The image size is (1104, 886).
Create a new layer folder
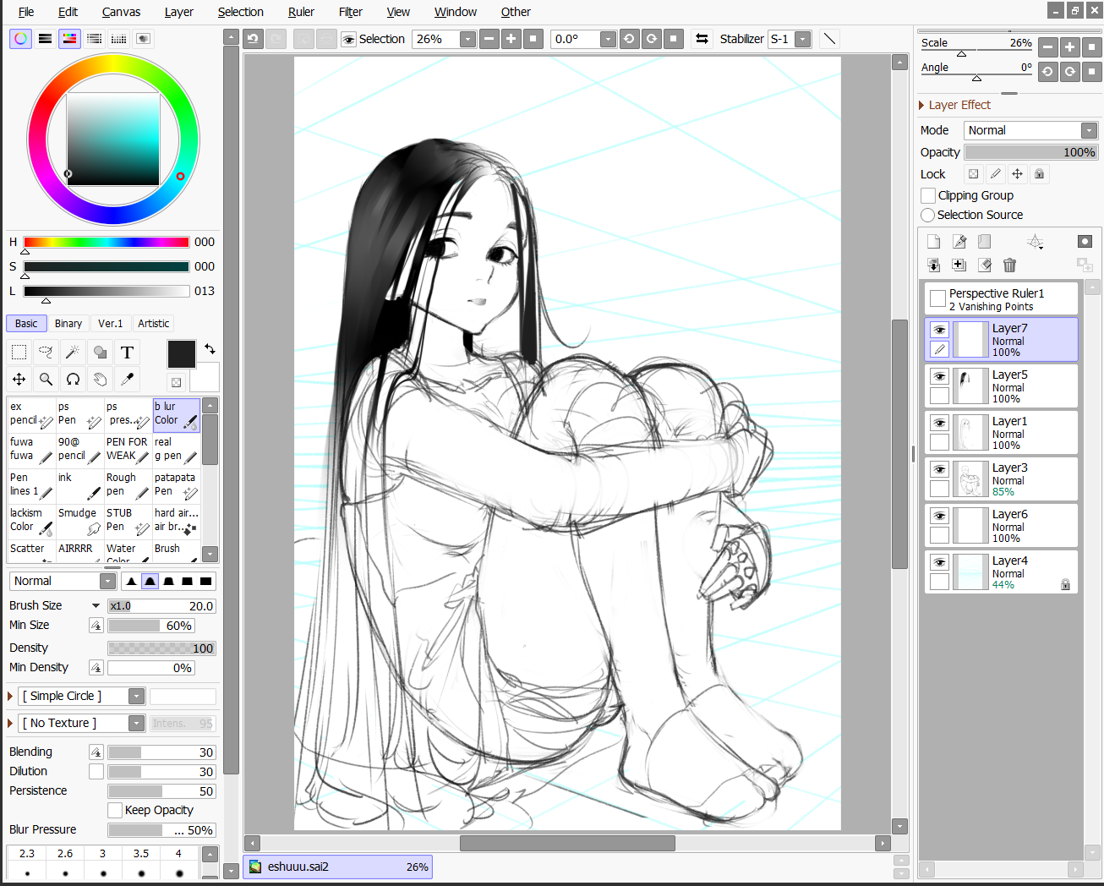tap(984, 242)
